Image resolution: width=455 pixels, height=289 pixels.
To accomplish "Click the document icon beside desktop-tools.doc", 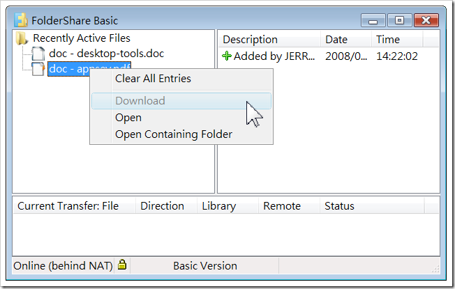I will (38, 54).
